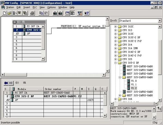The image size is (163, 125).
Task: Select CPU 314C-2 DP catalog folder
Action: pyautogui.click(x=131, y=52)
